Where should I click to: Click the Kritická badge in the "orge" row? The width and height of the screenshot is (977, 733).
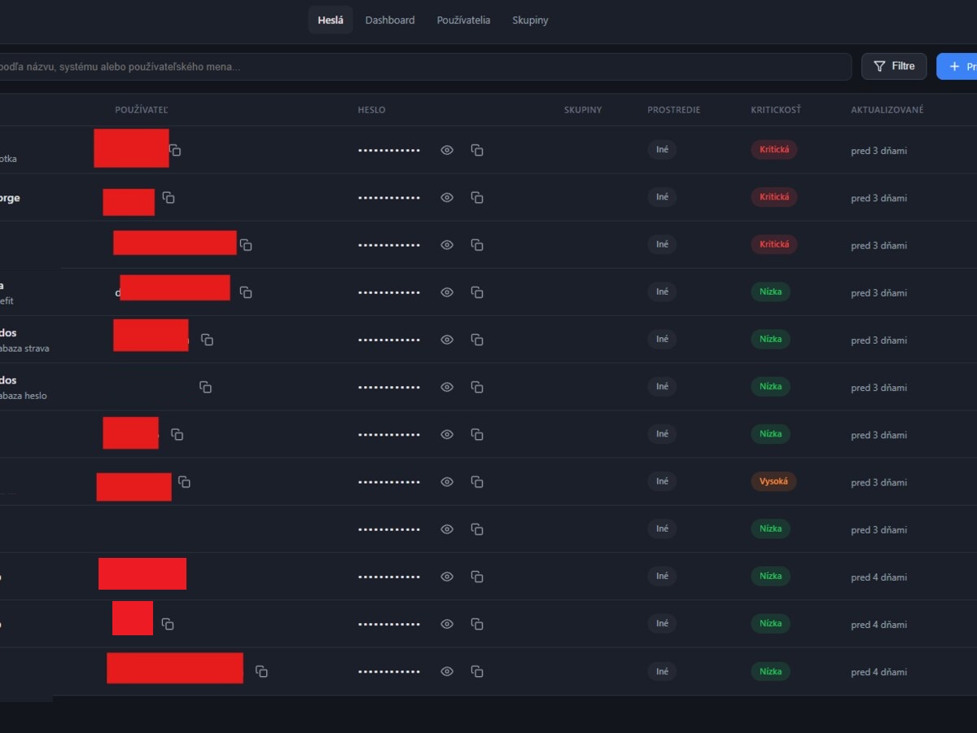pyautogui.click(x=774, y=197)
